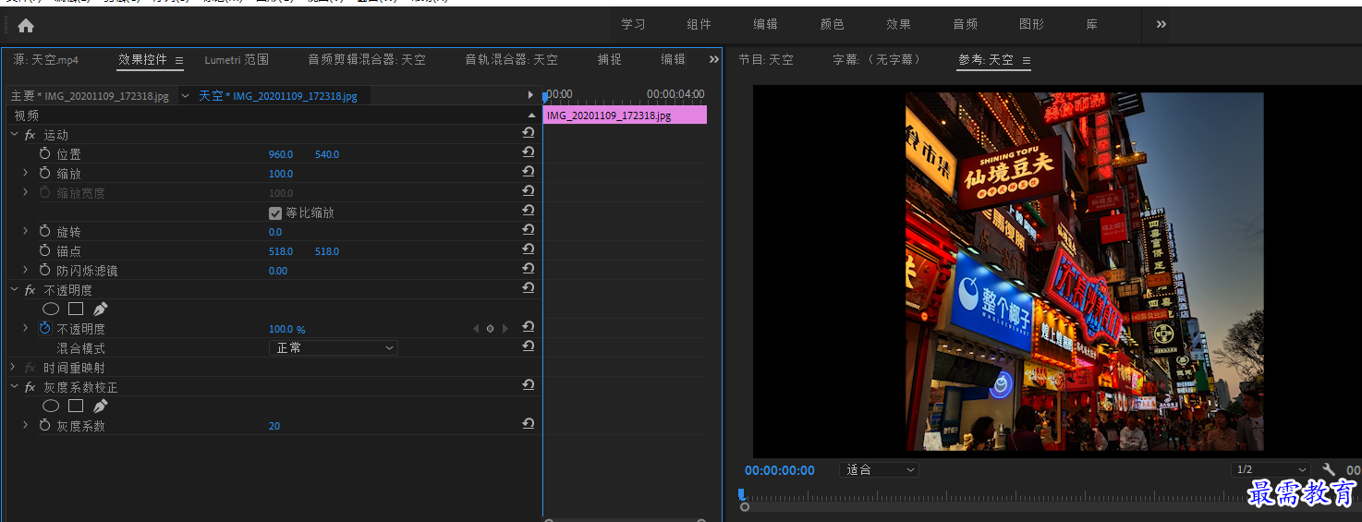Open the Lumetri 范围 tab
The image size is (1362, 522).
pos(237,59)
